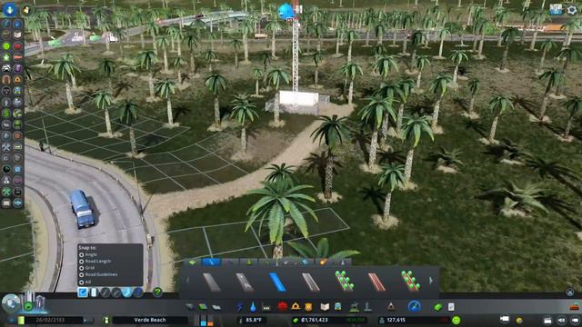Click the citizen happiness smiley by population
This screenshot has height=327, width=582.
(457, 320)
